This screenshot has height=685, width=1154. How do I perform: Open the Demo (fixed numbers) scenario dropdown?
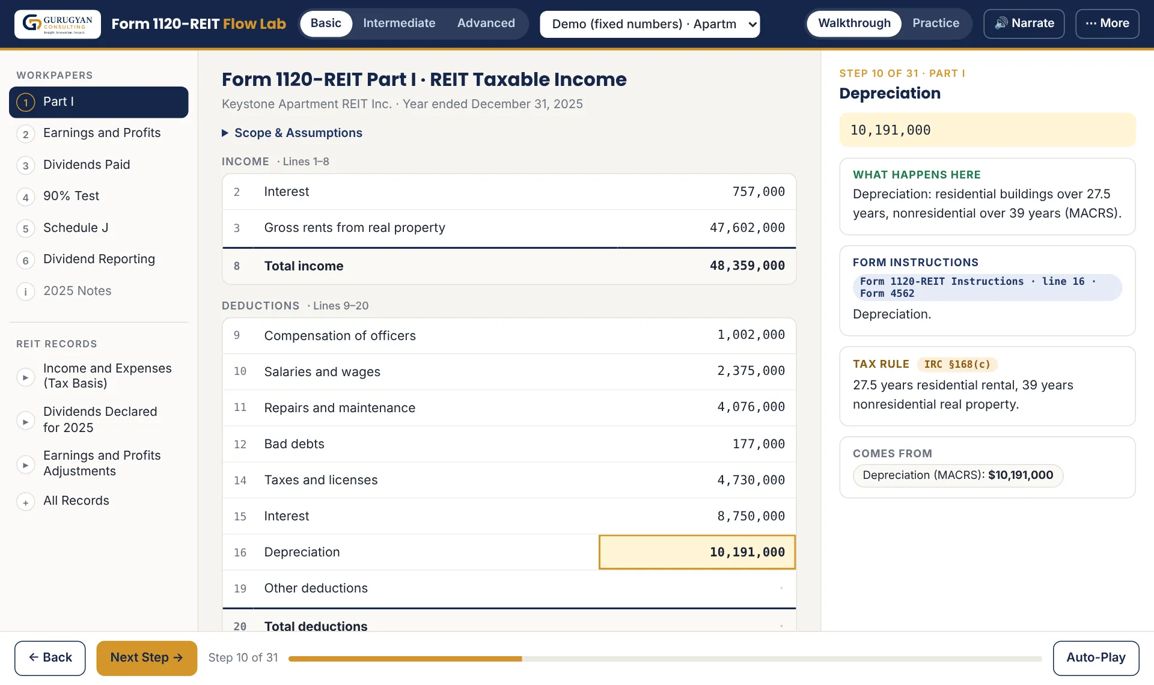point(650,24)
